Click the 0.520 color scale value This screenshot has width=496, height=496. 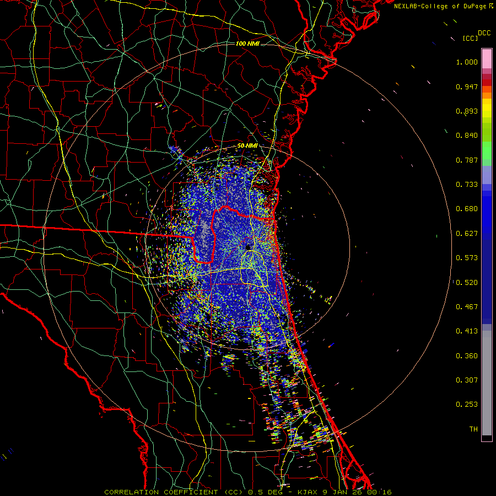[467, 283]
